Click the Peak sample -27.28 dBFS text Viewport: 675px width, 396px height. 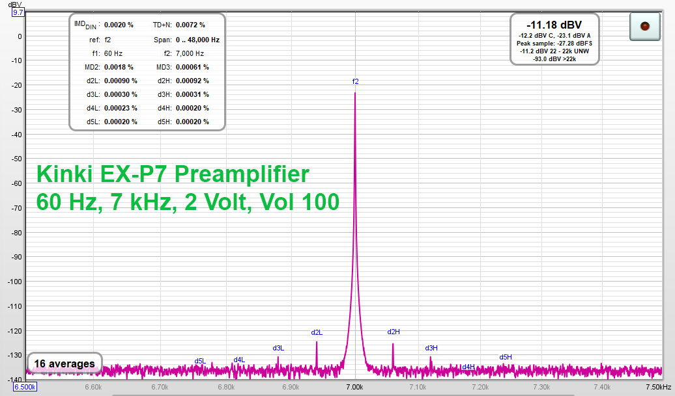[554, 44]
